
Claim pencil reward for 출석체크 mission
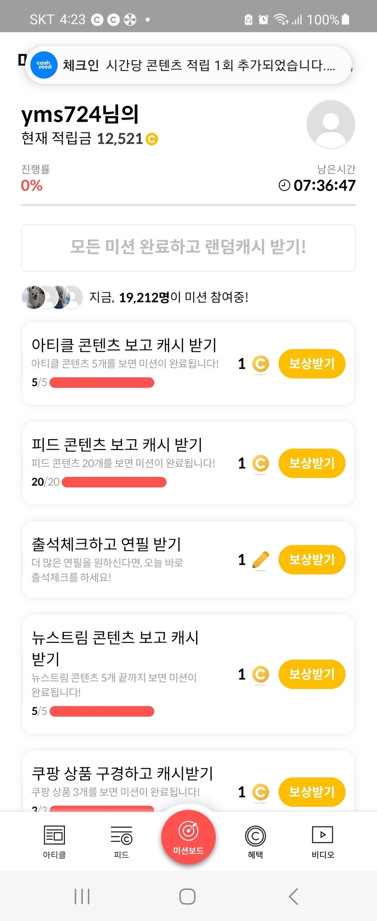[x=312, y=560]
